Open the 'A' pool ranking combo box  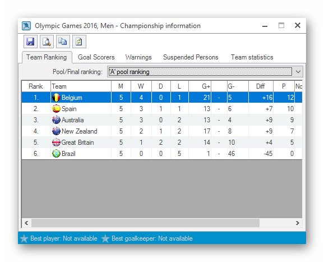tap(205, 72)
